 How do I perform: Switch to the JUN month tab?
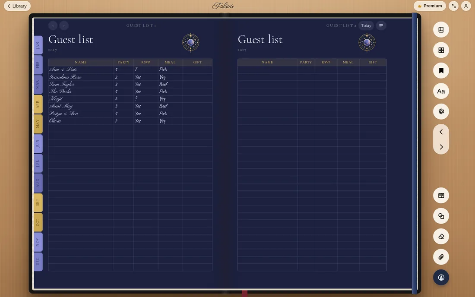(38, 143)
